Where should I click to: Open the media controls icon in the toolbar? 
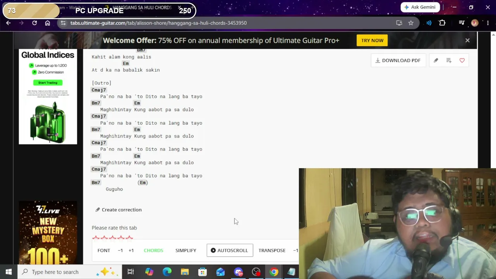coord(462,23)
